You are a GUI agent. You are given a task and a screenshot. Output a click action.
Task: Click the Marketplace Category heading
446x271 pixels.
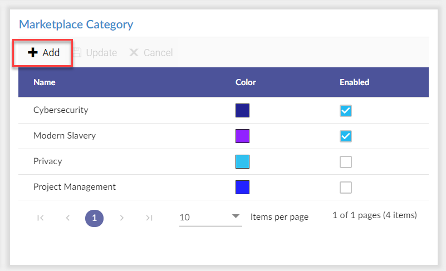(x=76, y=24)
